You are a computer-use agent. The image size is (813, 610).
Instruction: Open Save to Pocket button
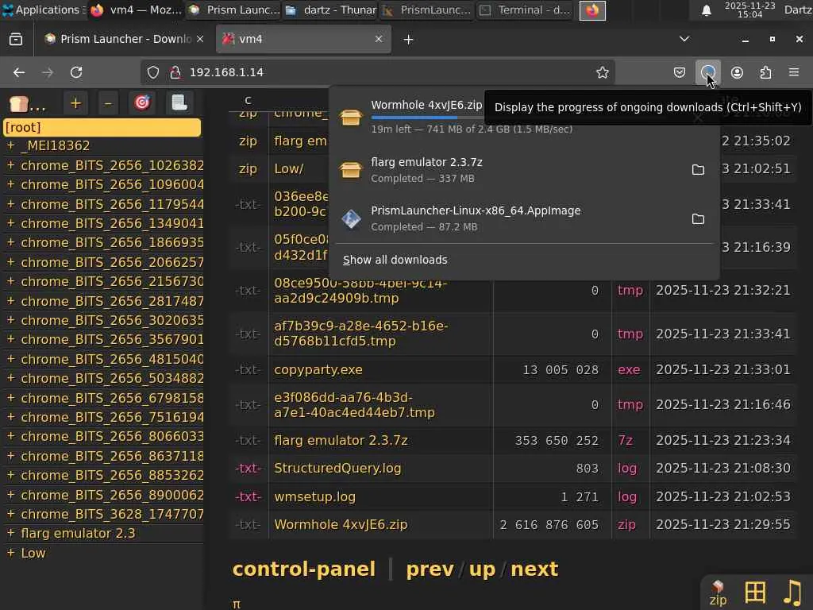click(x=680, y=72)
